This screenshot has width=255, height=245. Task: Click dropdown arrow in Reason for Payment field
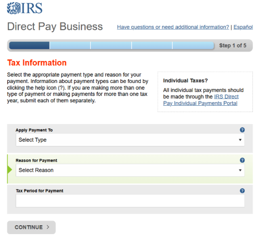[x=240, y=170]
